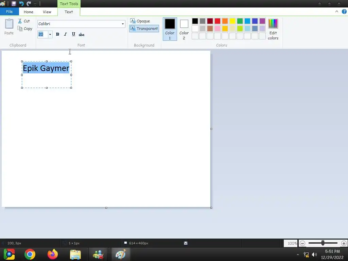Open Edit colors dialog
348x261 pixels.
tap(273, 29)
